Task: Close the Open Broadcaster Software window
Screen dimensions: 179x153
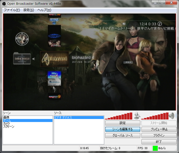Action: (x=172, y=3)
